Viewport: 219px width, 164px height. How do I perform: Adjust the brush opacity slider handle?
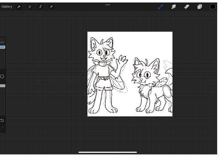point(2,86)
